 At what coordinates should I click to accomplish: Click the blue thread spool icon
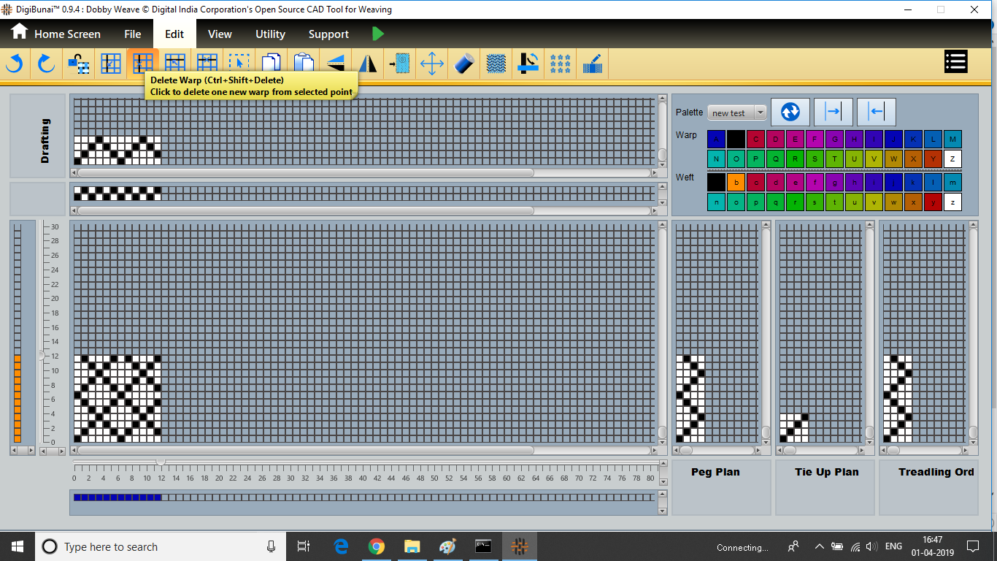(x=464, y=64)
